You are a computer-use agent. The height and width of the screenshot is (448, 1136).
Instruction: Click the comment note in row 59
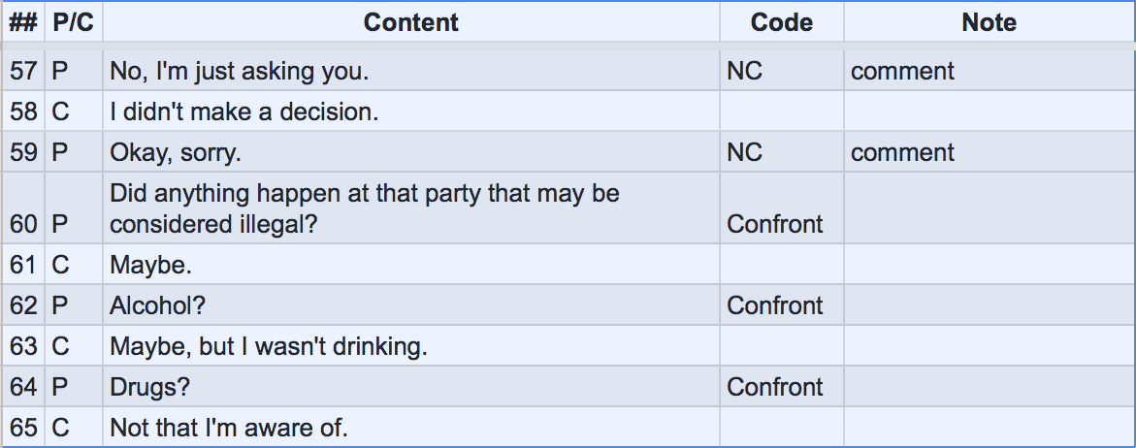point(902,153)
